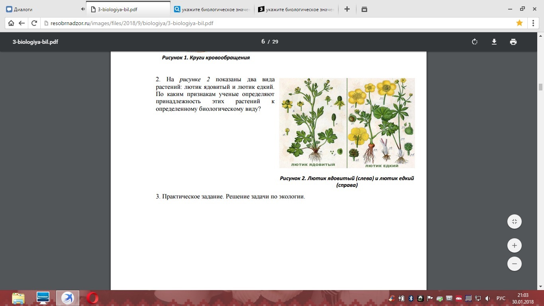This screenshot has width=544, height=306.
Task: Click the scrollbar down arrow
Action: pos(540,286)
